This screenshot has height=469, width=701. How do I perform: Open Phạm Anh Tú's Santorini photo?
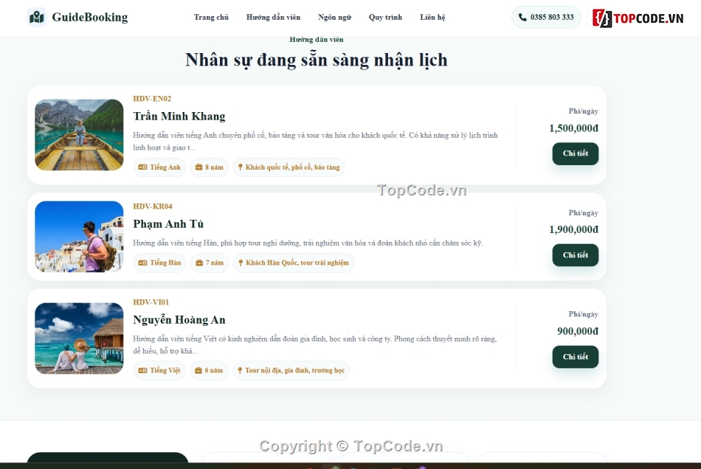(79, 237)
